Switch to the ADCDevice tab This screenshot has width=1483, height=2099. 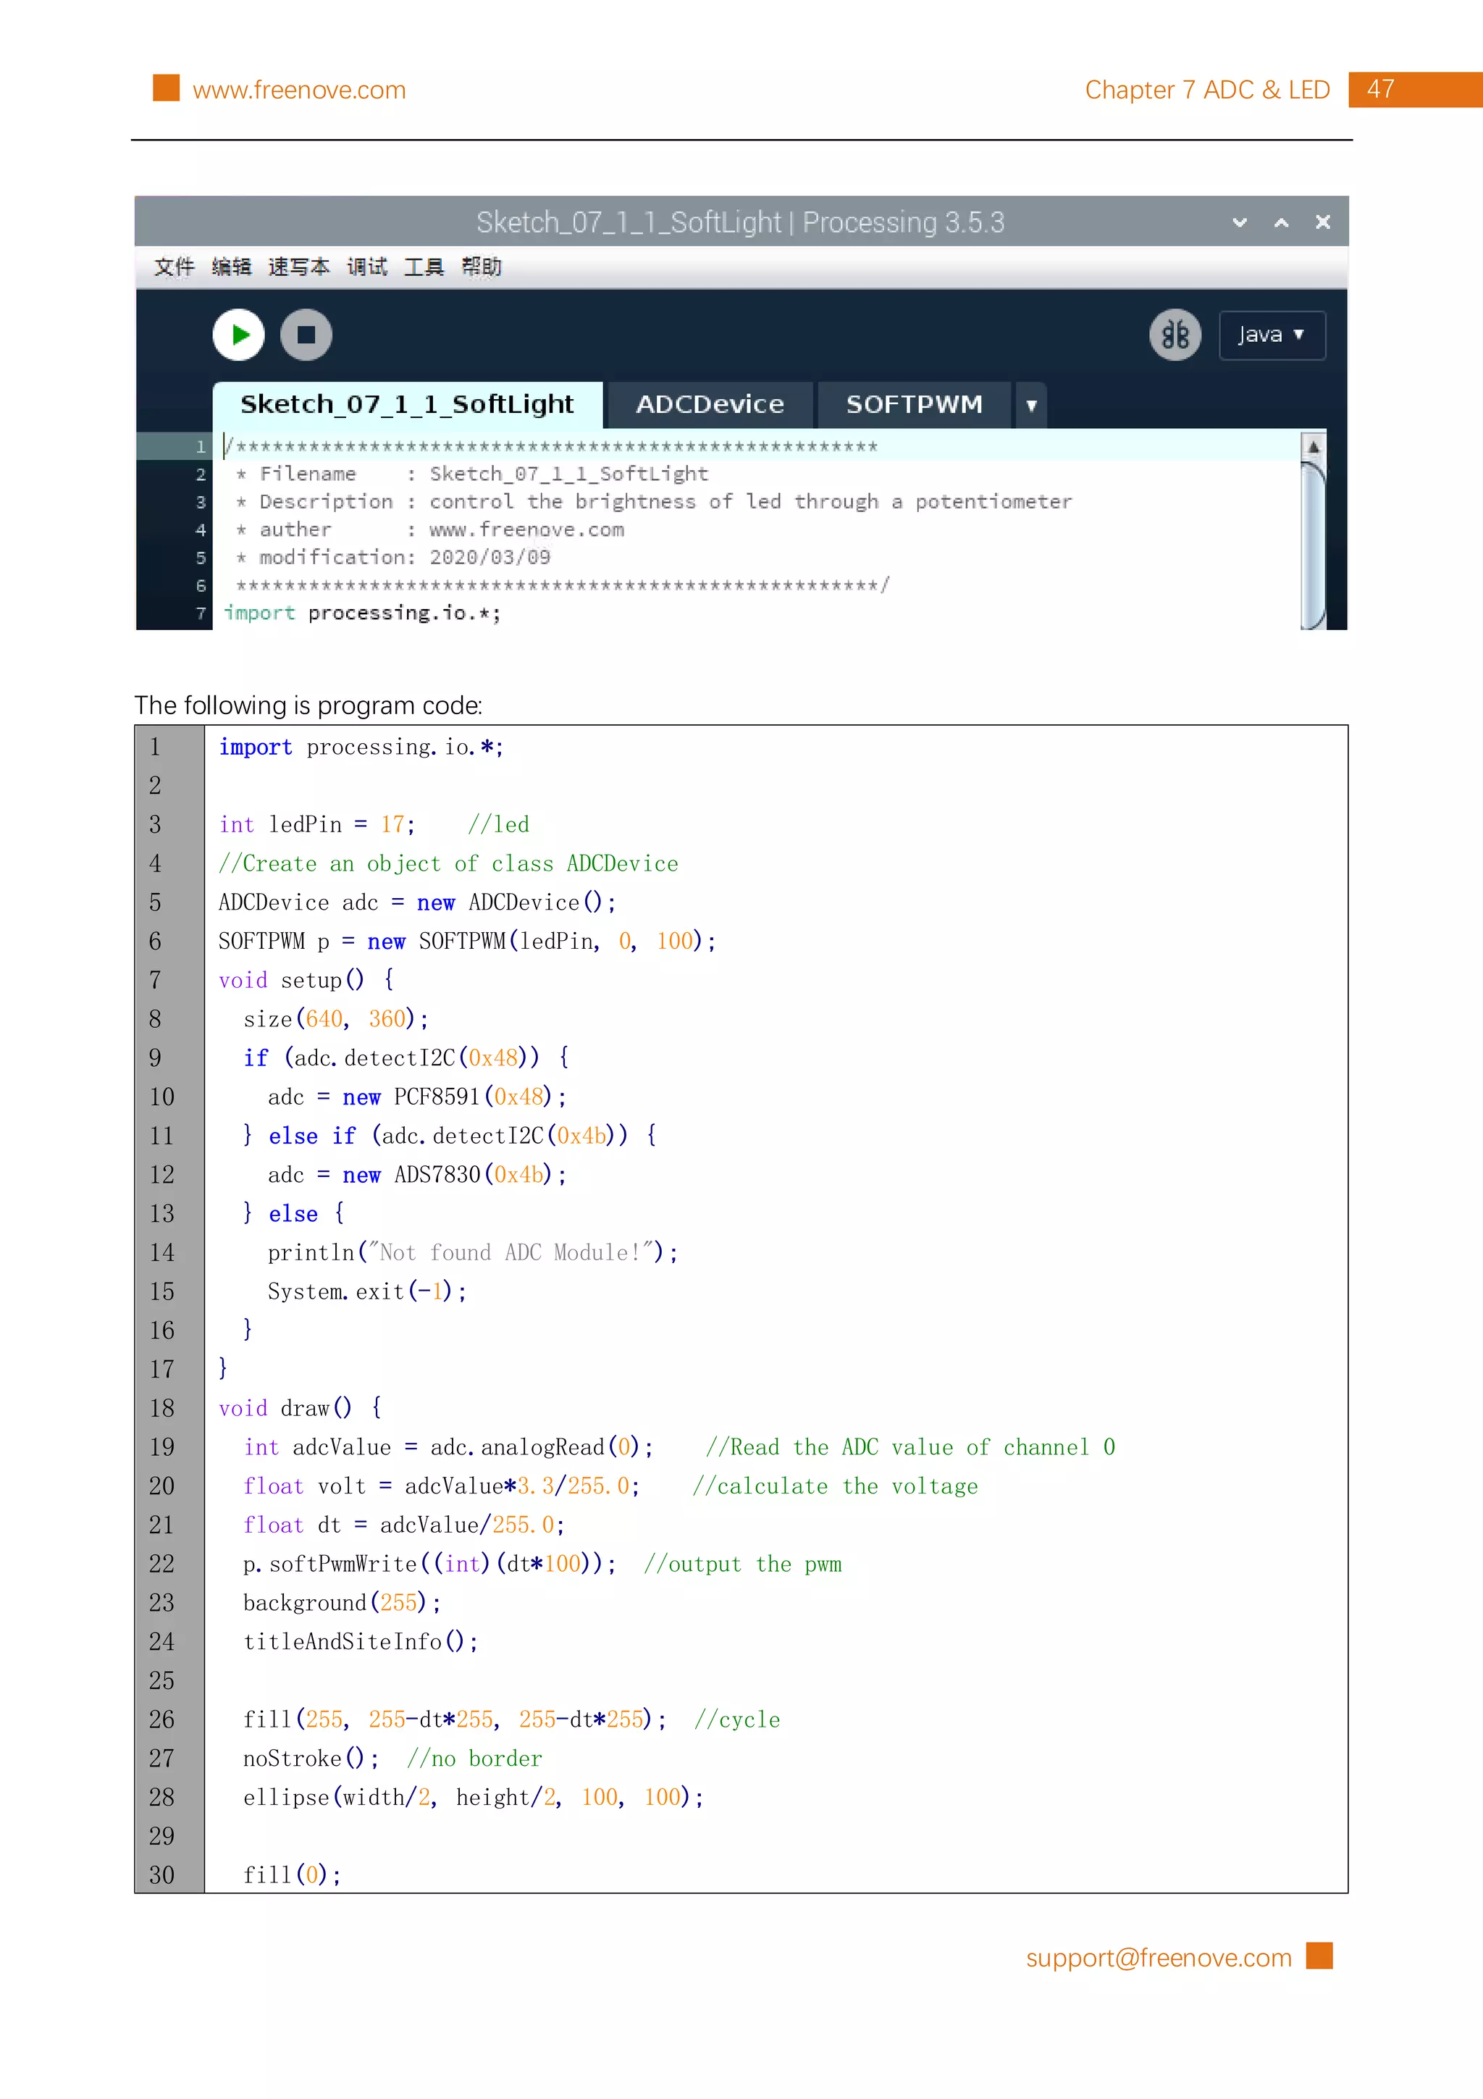710,404
